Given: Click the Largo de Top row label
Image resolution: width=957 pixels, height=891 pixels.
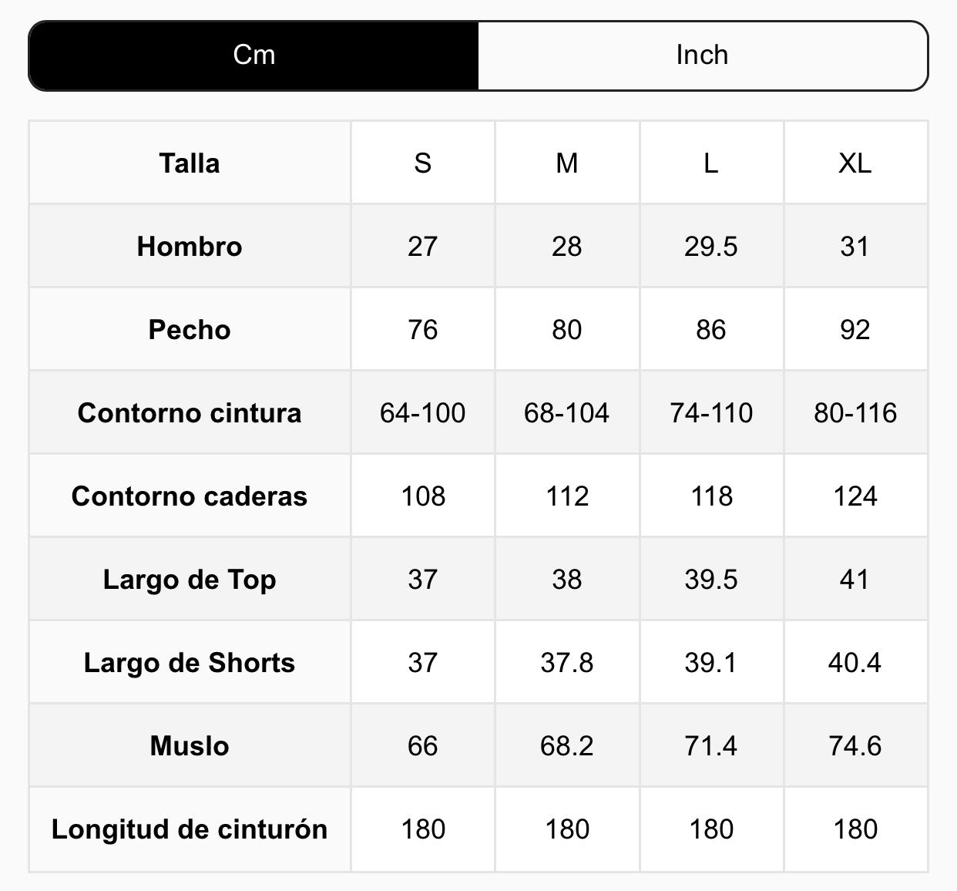Looking at the screenshot, I should coord(190,580).
